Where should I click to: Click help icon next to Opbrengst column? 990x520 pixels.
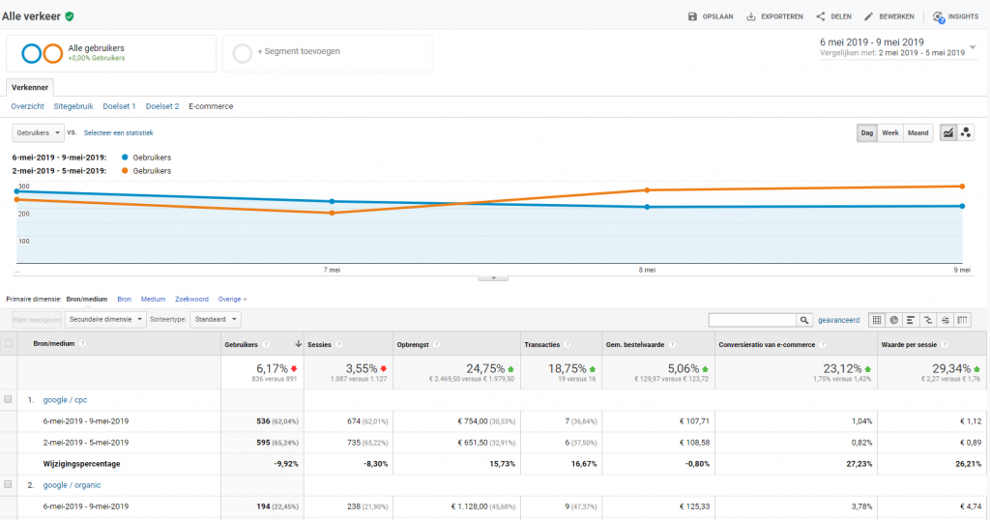tap(436, 344)
